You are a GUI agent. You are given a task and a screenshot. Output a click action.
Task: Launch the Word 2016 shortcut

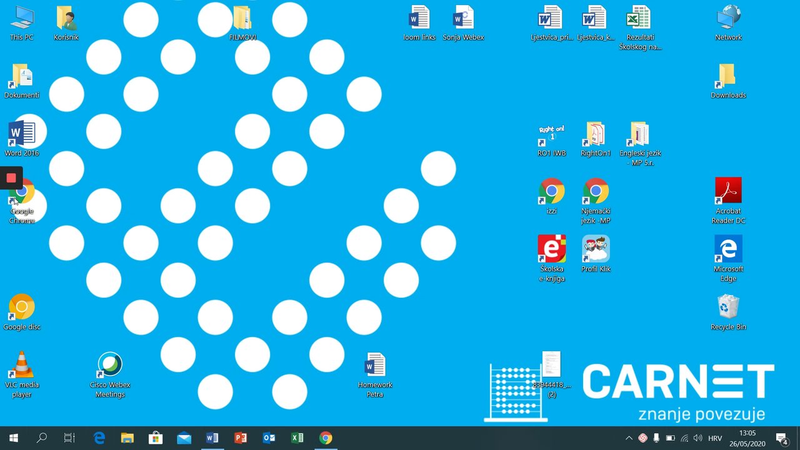click(22, 139)
